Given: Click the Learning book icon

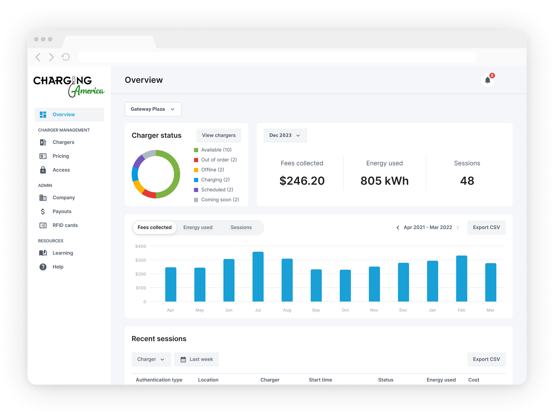Looking at the screenshot, I should 43,253.
